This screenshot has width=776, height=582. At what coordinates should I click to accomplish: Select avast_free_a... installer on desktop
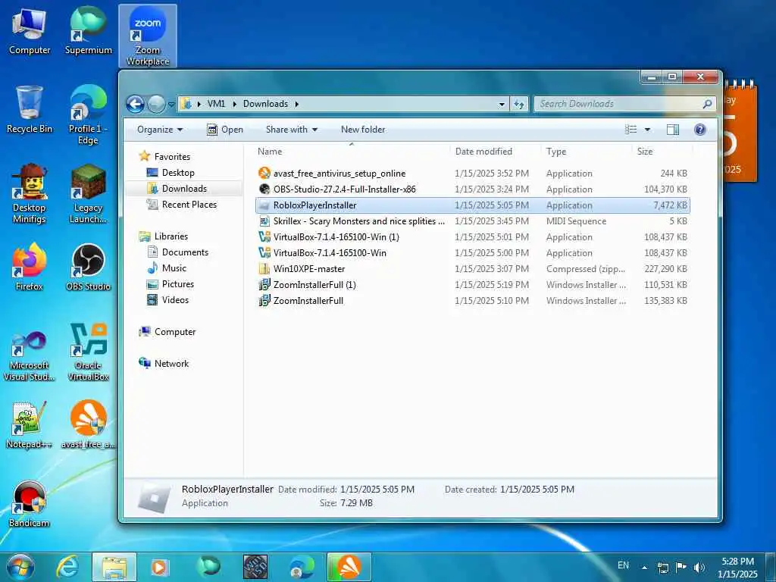(88, 426)
